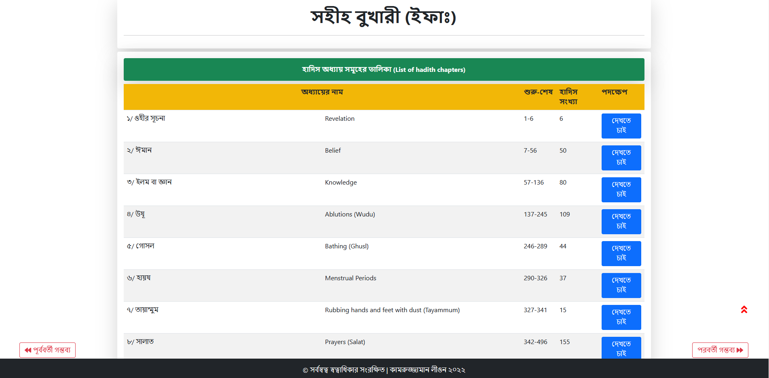Click the range value 57-136
769x378 pixels.
[x=534, y=183]
